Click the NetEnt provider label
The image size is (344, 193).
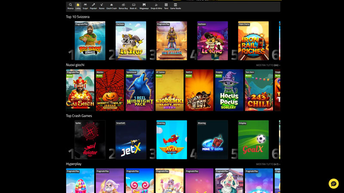pyautogui.click(x=189, y=72)
